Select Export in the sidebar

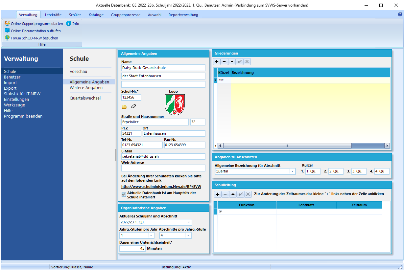click(x=10, y=88)
